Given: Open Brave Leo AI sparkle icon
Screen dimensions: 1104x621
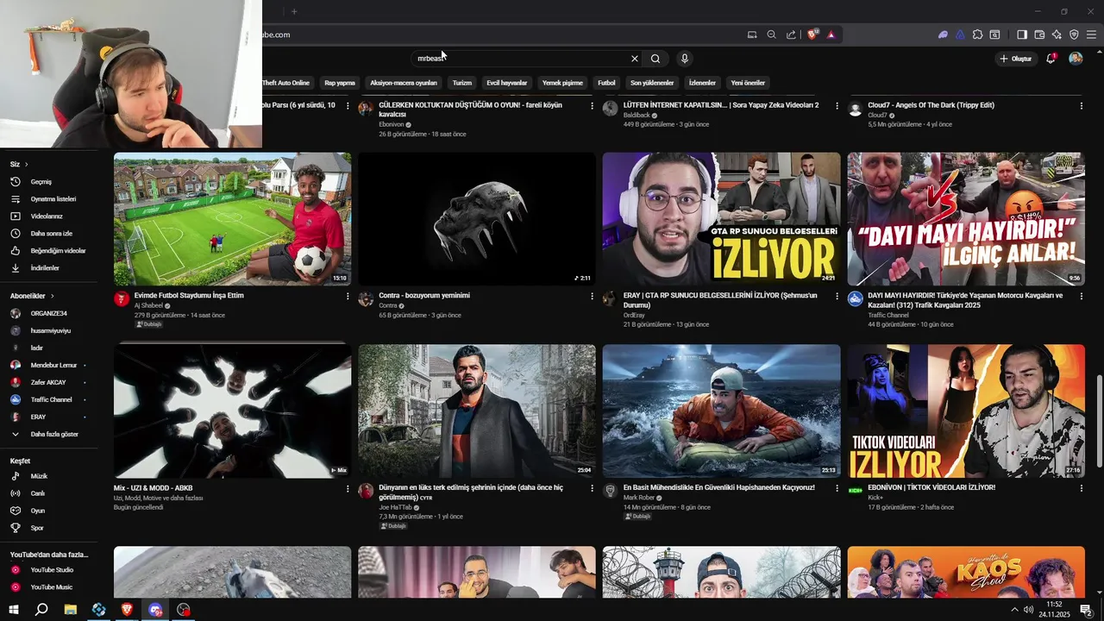Looking at the screenshot, I should tap(1057, 34).
